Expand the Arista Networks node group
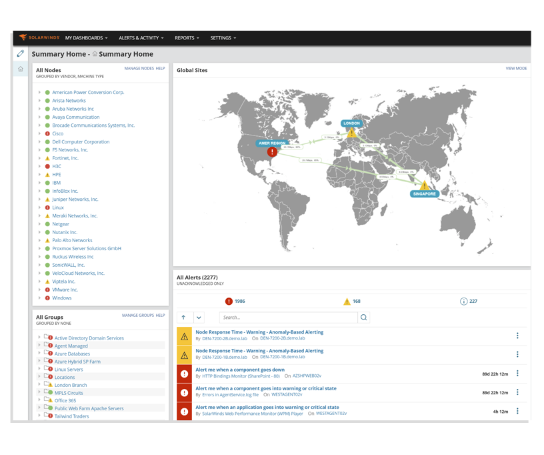This screenshot has height=455, width=544. (x=39, y=101)
